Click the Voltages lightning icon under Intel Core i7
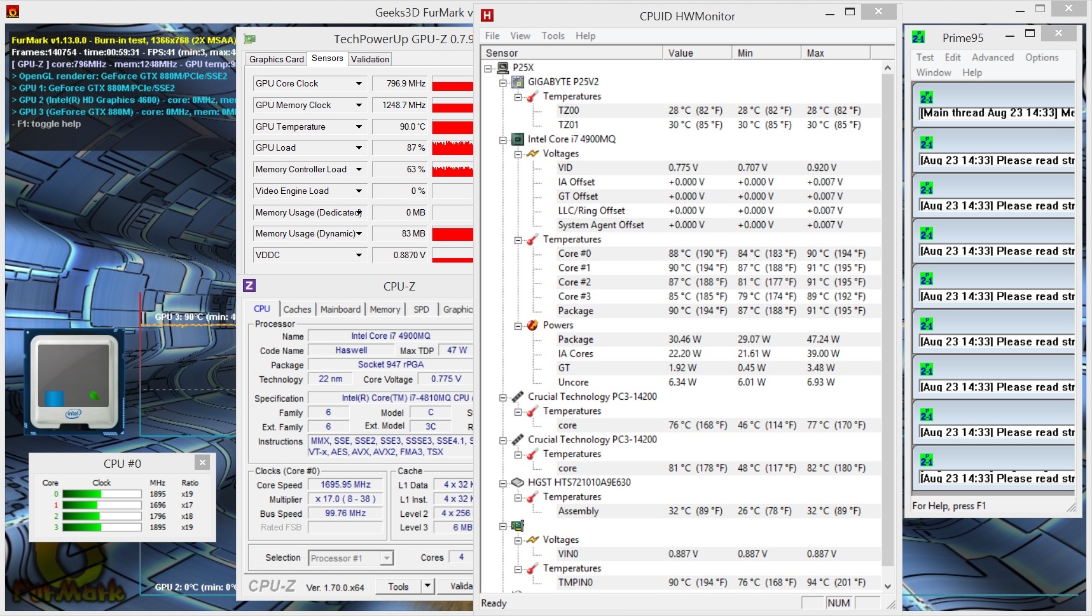Image resolution: width=1092 pixels, height=616 pixels. pyautogui.click(x=533, y=153)
